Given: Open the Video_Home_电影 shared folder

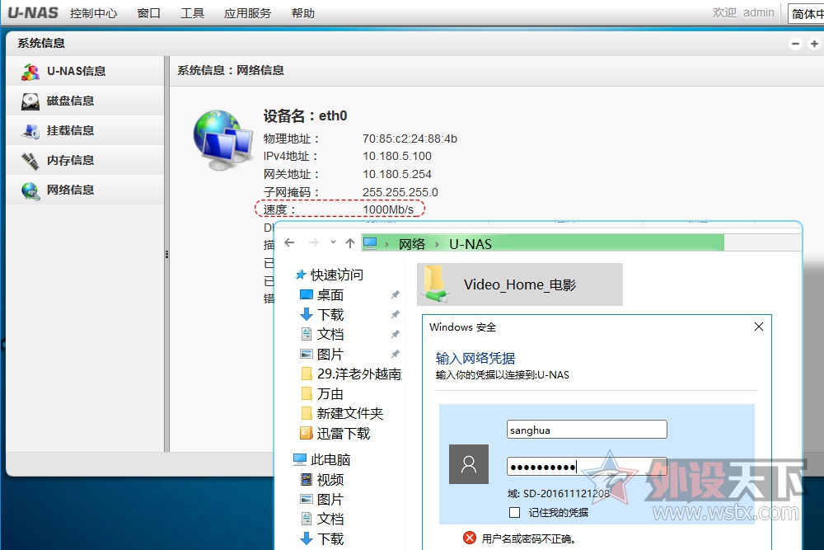Looking at the screenshot, I should (x=520, y=284).
